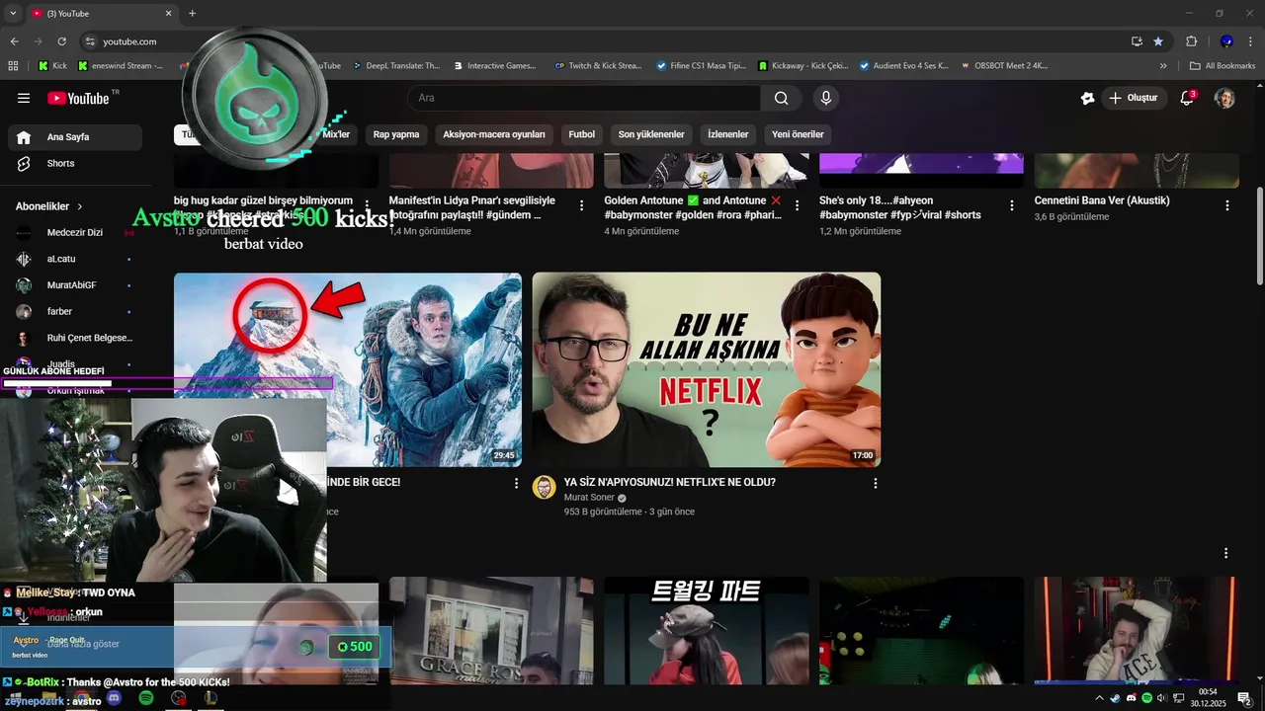Select the Son yüklenenler chip
This screenshot has height=711, width=1265.
(x=651, y=134)
